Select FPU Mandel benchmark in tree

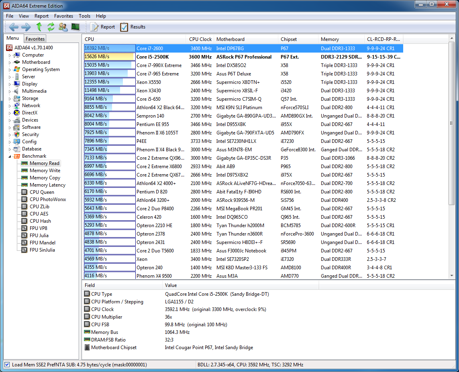43,243
